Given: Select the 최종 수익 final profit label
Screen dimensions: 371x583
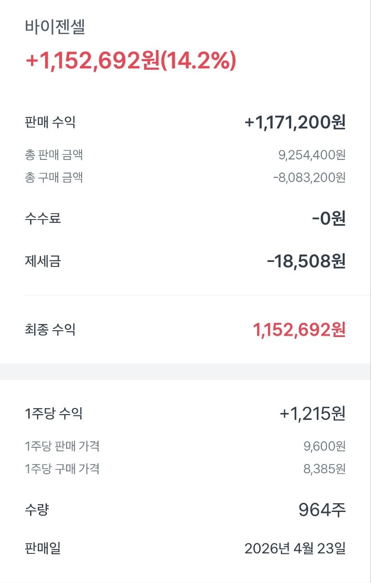Looking at the screenshot, I should (50, 329).
